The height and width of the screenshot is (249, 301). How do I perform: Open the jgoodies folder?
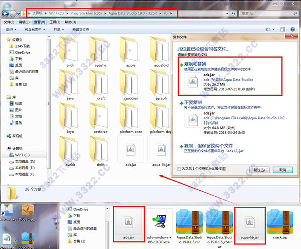click(x=131, y=85)
